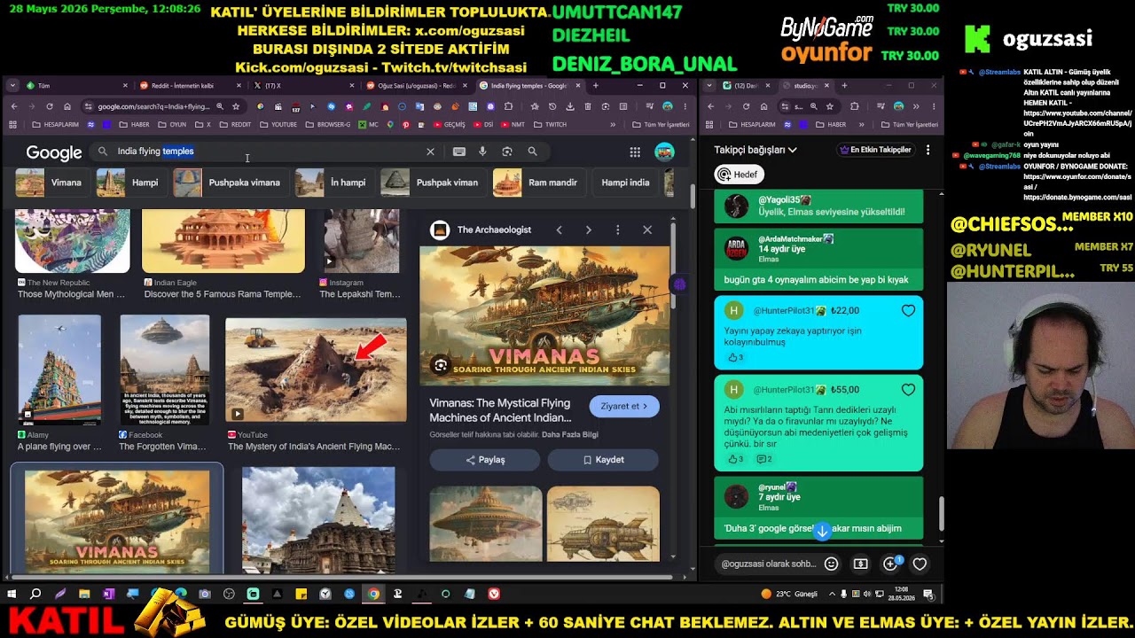Clear the Google search box text
The image size is (1135, 638).
click(x=430, y=152)
